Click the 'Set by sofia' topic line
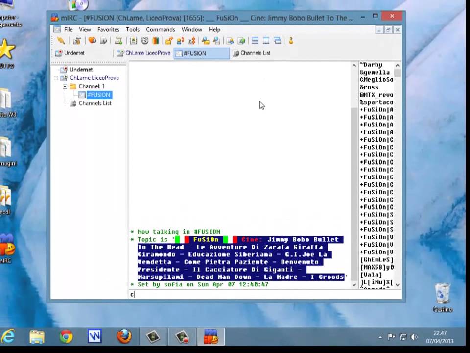The width and height of the screenshot is (470, 353). click(200, 284)
